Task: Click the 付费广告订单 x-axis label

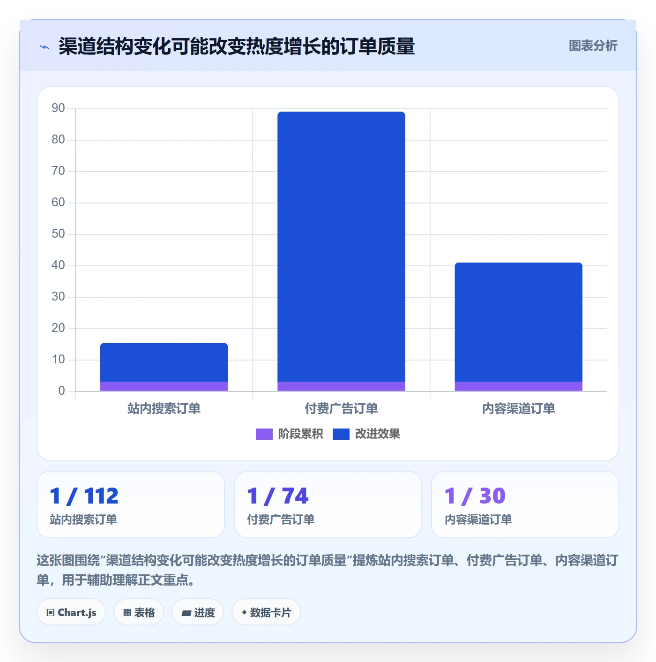Action: [x=341, y=409]
